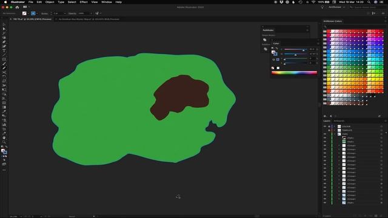Click the Delete Selection trash icon in Layers
This screenshot has width=388, height=218.
pos(381,216)
